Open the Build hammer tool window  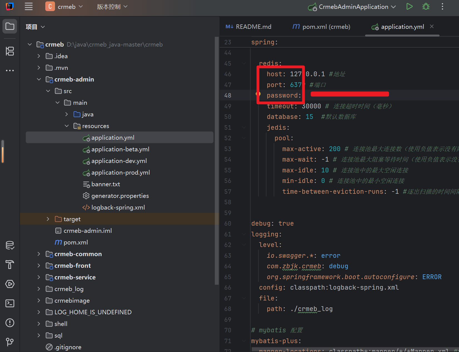(x=10, y=265)
